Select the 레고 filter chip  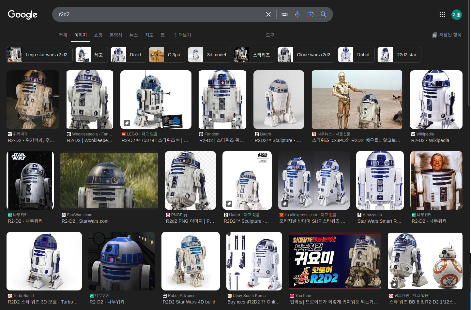tap(91, 55)
